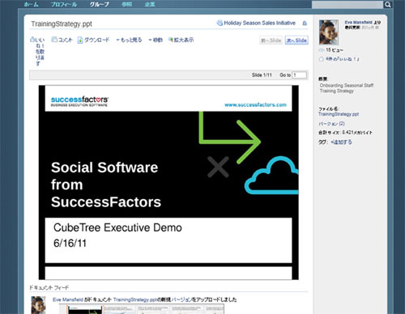Click the slide preview image
Image resolution: width=405 pixels, height=314 pixels.
tap(168, 182)
